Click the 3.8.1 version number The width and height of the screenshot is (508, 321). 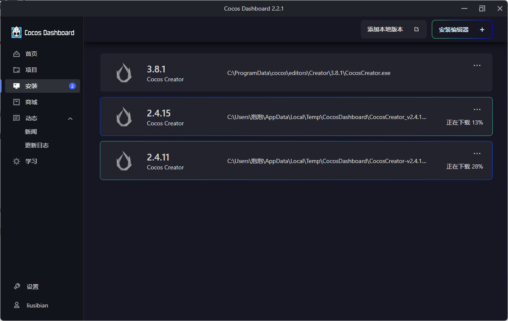(x=156, y=69)
